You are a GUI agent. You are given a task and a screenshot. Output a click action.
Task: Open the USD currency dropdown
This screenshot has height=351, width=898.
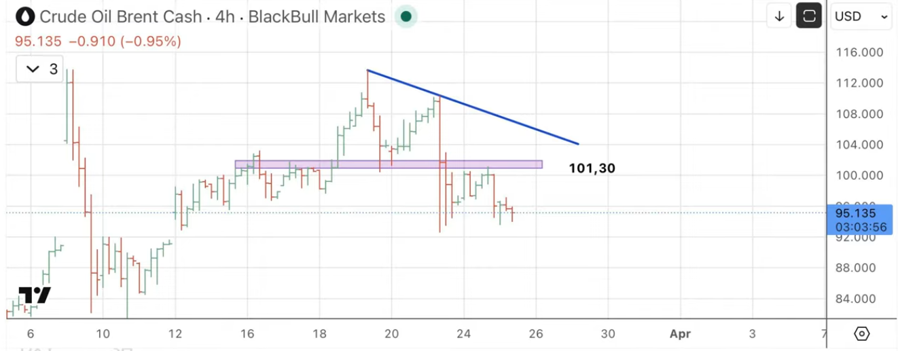tap(861, 16)
